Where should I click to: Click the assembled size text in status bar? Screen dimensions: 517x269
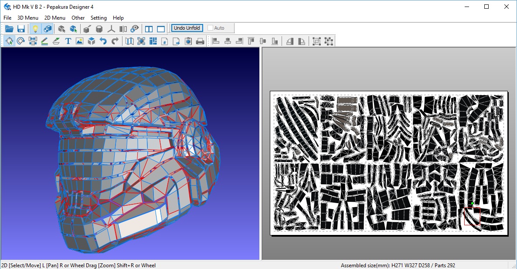pos(398,266)
